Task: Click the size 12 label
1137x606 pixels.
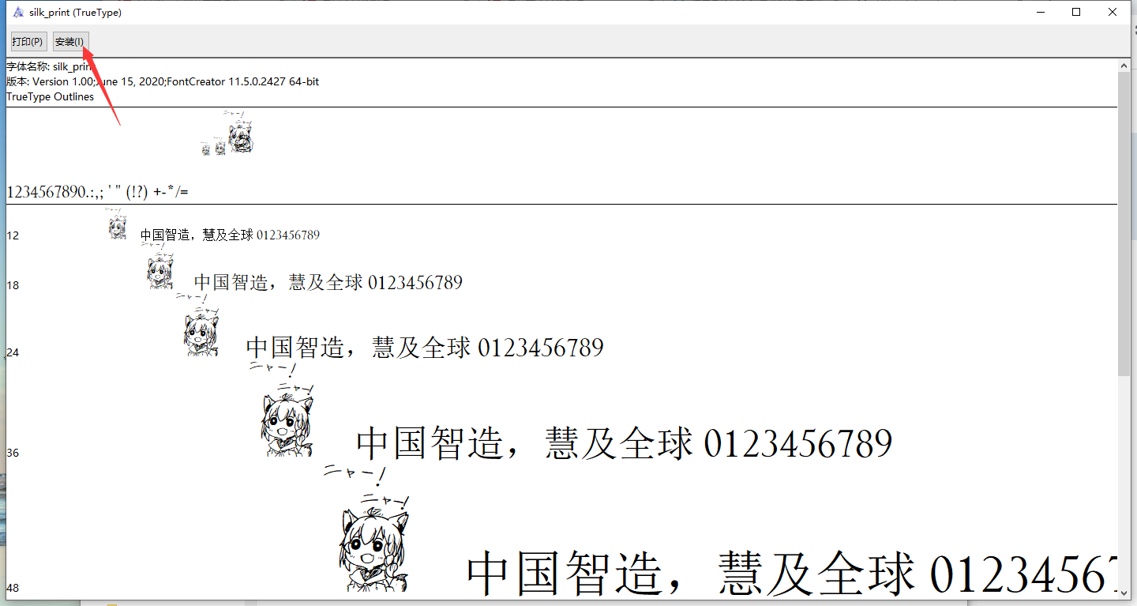Action: click(x=13, y=235)
